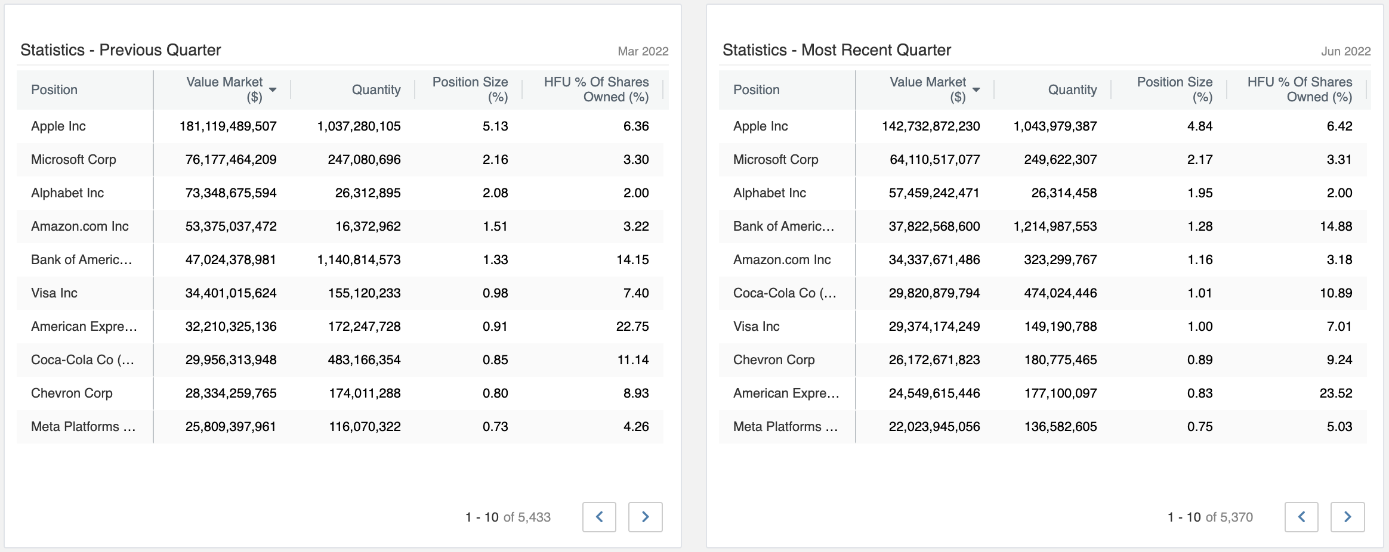This screenshot has width=1389, height=552.
Task: Sort by Value Market arrow in Most Recent Quarter table
Action: tap(976, 89)
